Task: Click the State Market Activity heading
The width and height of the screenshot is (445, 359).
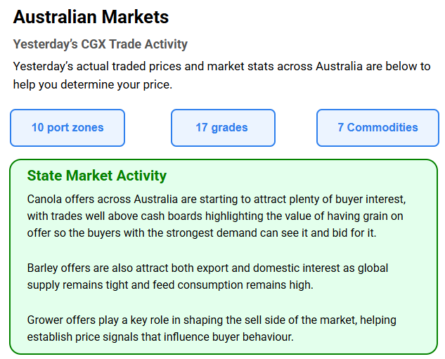Action: (97, 176)
